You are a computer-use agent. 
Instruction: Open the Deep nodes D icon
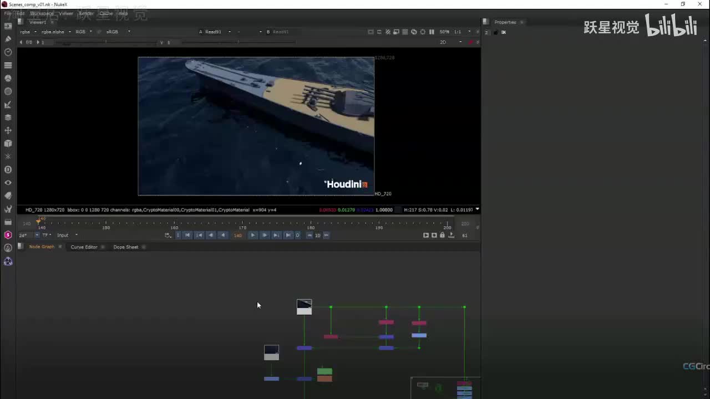[x=8, y=170]
